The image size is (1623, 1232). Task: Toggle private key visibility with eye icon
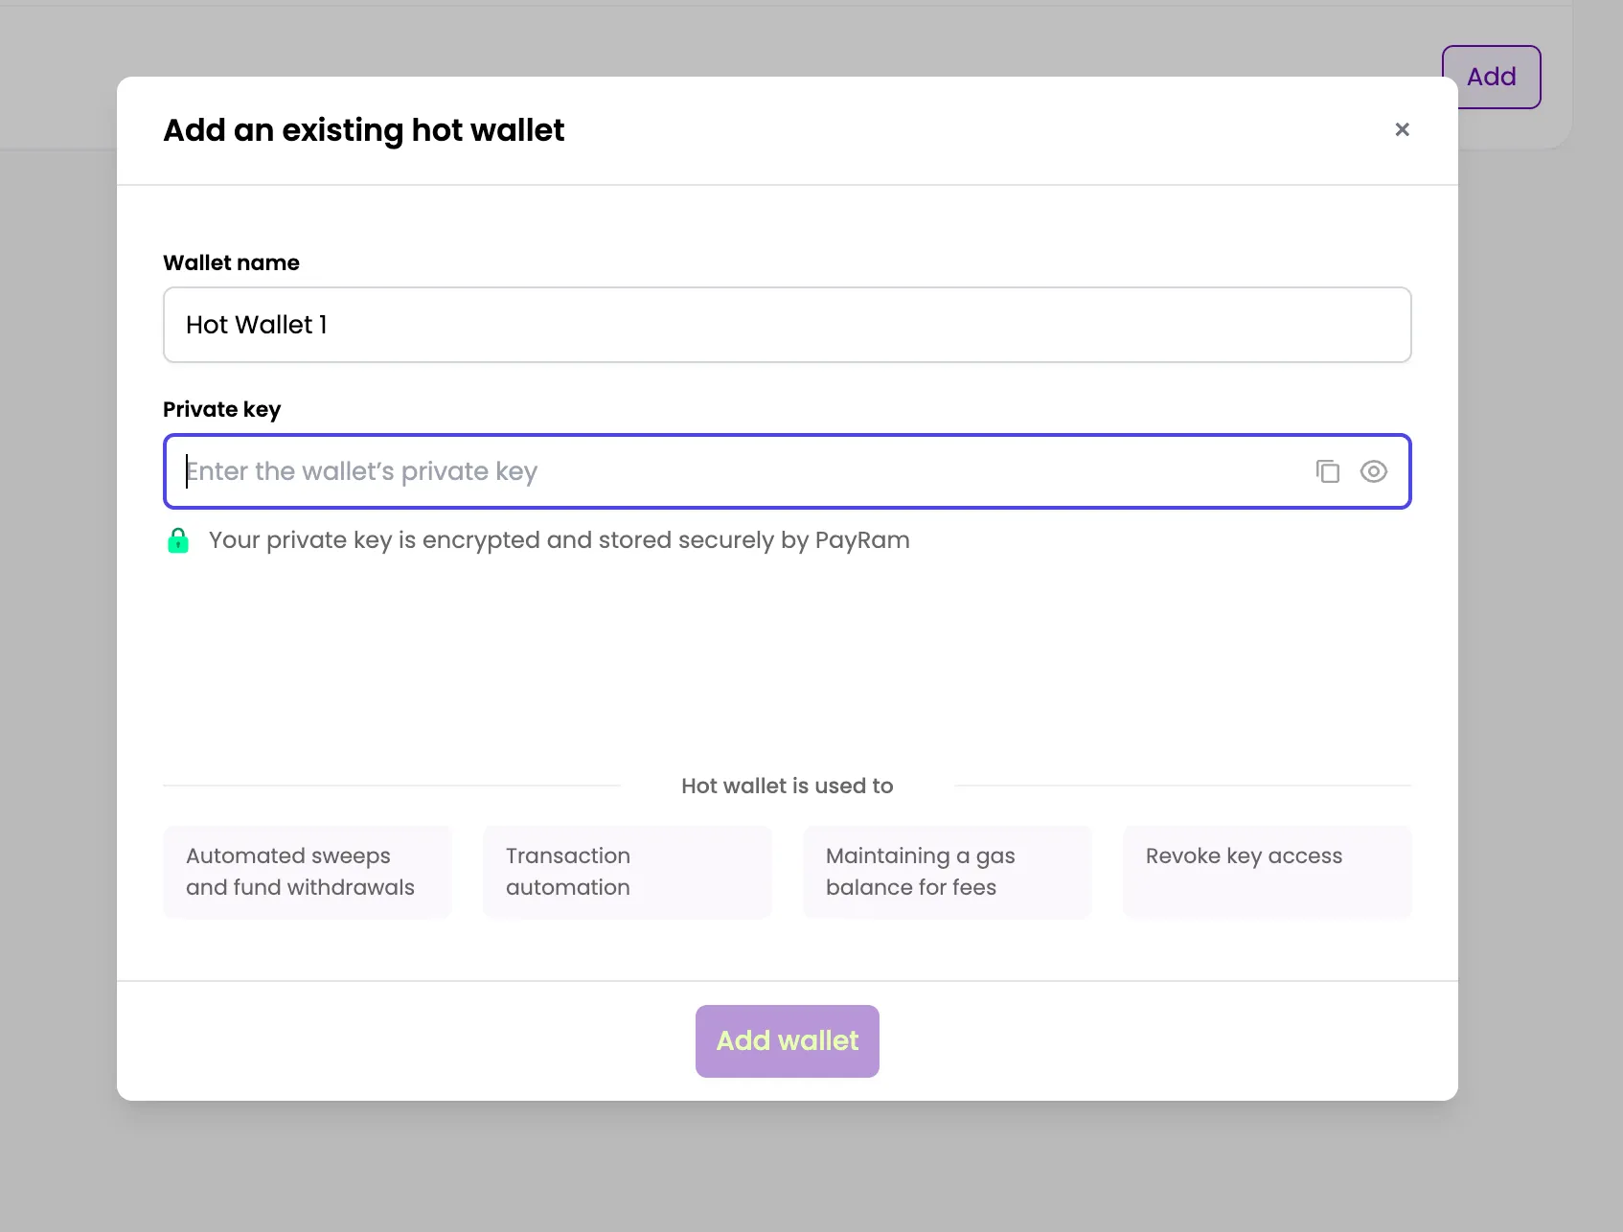click(1373, 471)
